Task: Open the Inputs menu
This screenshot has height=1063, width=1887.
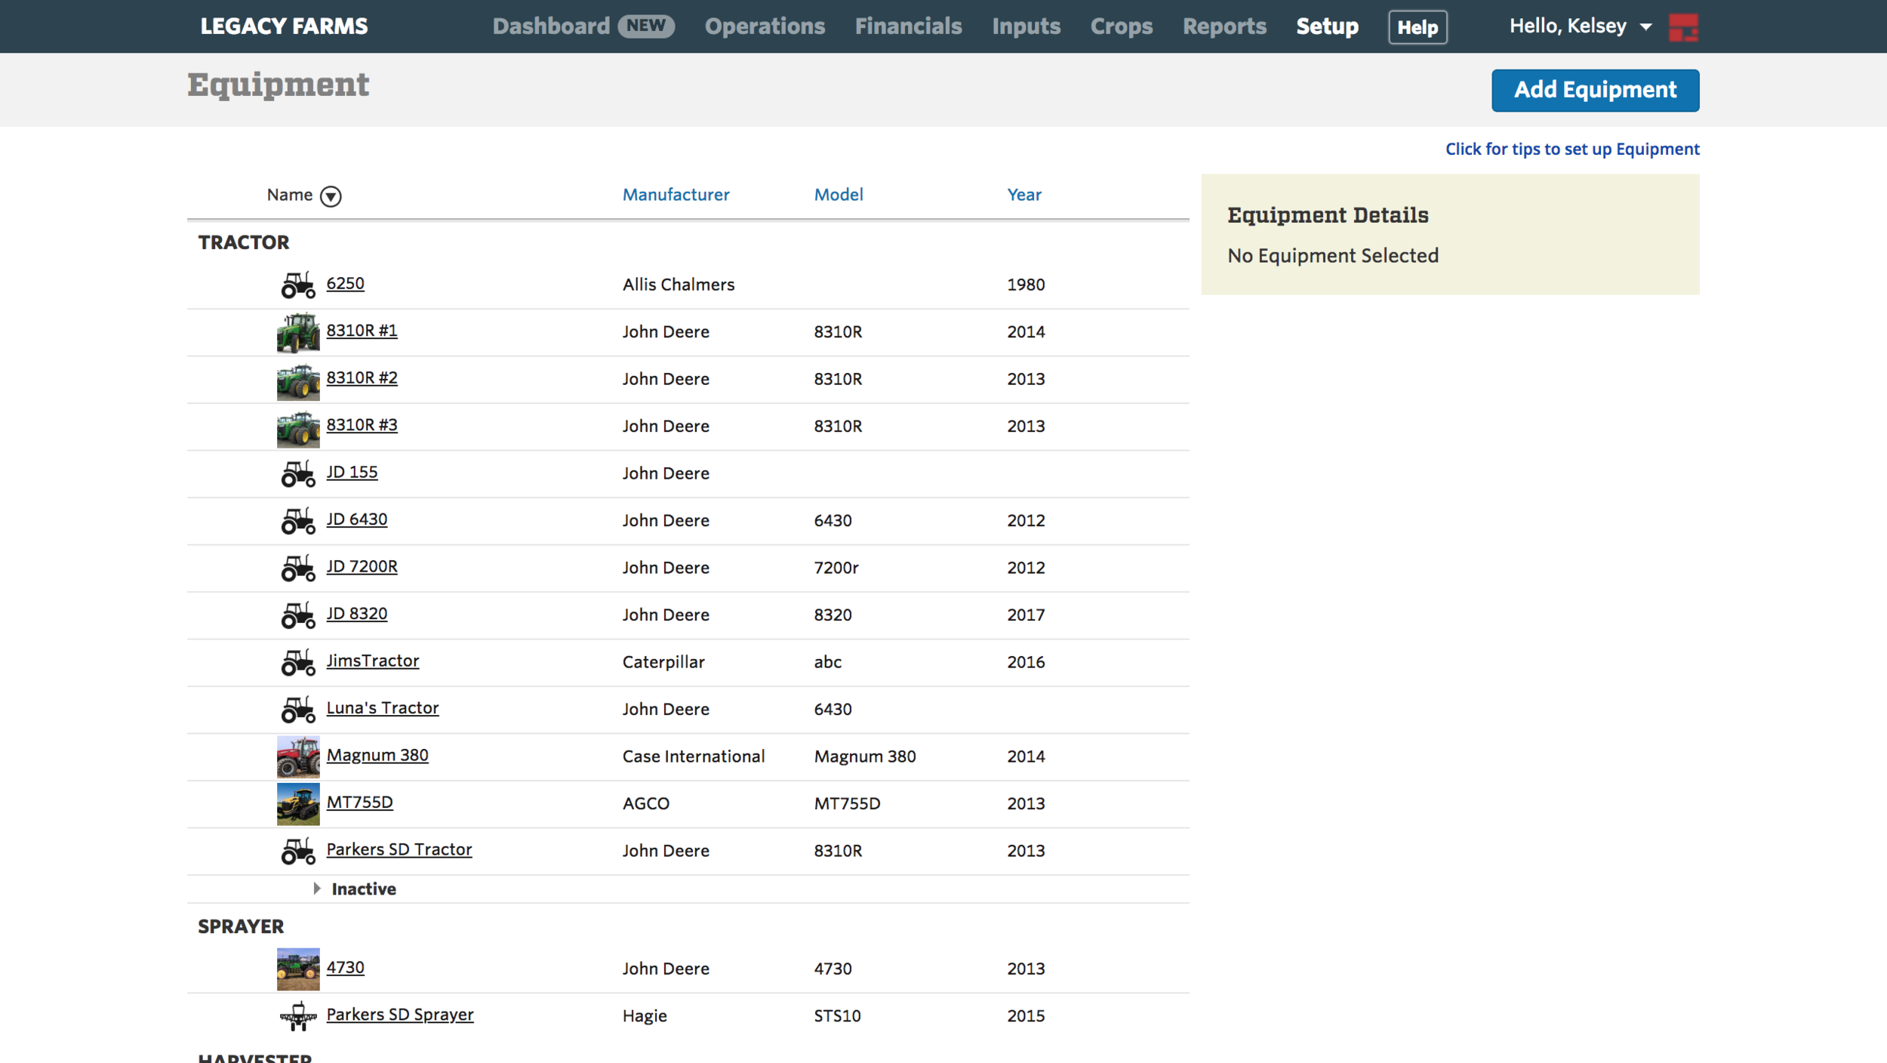Action: pyautogui.click(x=1026, y=26)
